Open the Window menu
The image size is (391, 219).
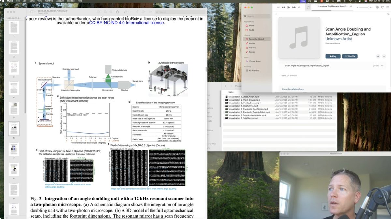(x=71, y=1)
